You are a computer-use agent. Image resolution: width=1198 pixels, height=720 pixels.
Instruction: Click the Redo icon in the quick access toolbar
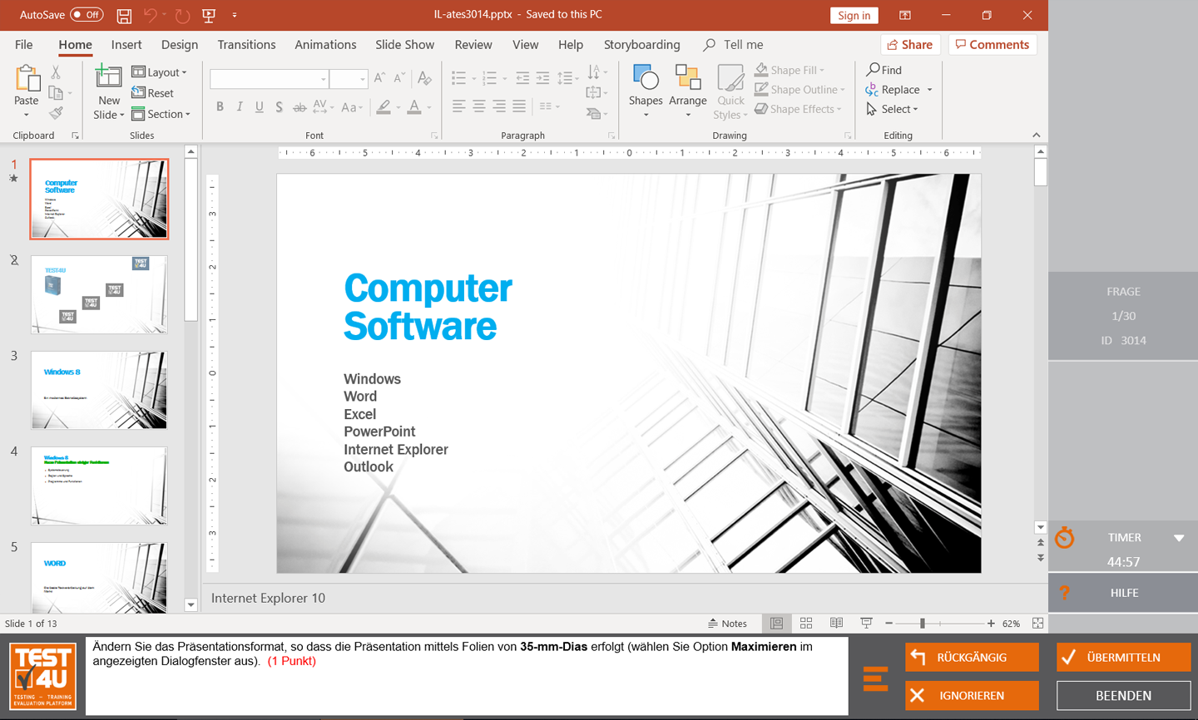182,15
